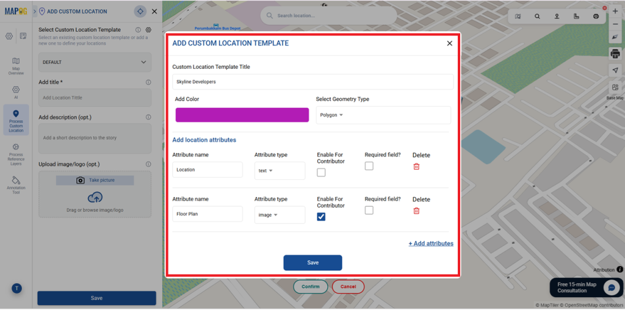Collapse the panel using the chevron arrow
This screenshot has height=310, width=625.
[35, 12]
